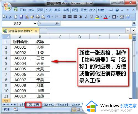This screenshot has height=114, width=138.
Task: Open the 视图 (View) ribbon tab
Action: [x=75, y=10]
